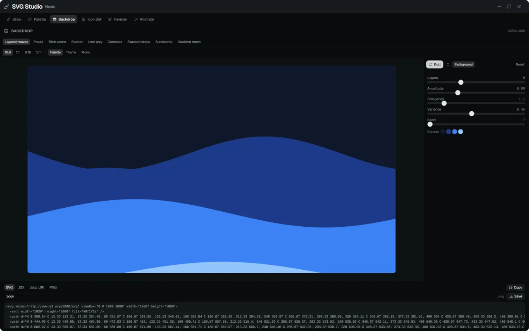Select the Backdrop tab

click(x=64, y=19)
